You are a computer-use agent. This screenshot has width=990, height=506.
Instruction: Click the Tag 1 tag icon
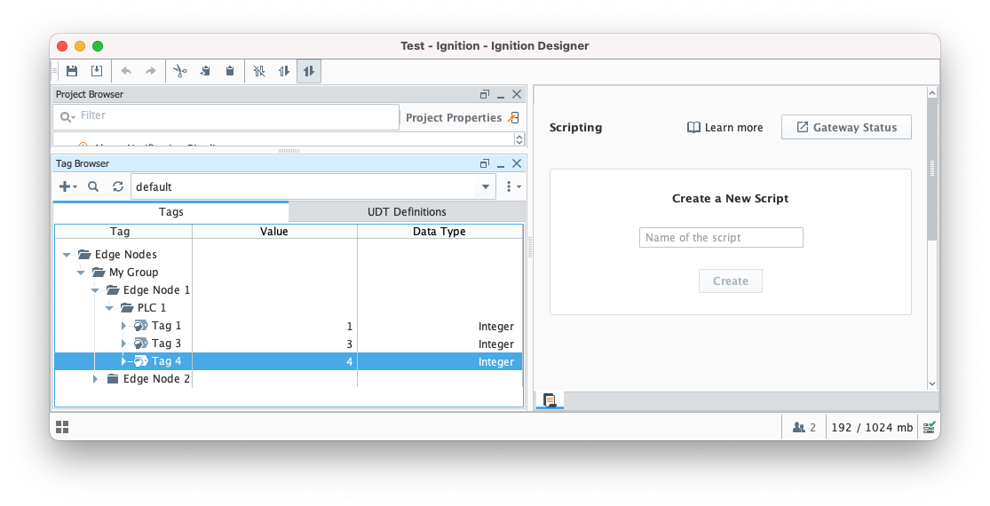(141, 326)
